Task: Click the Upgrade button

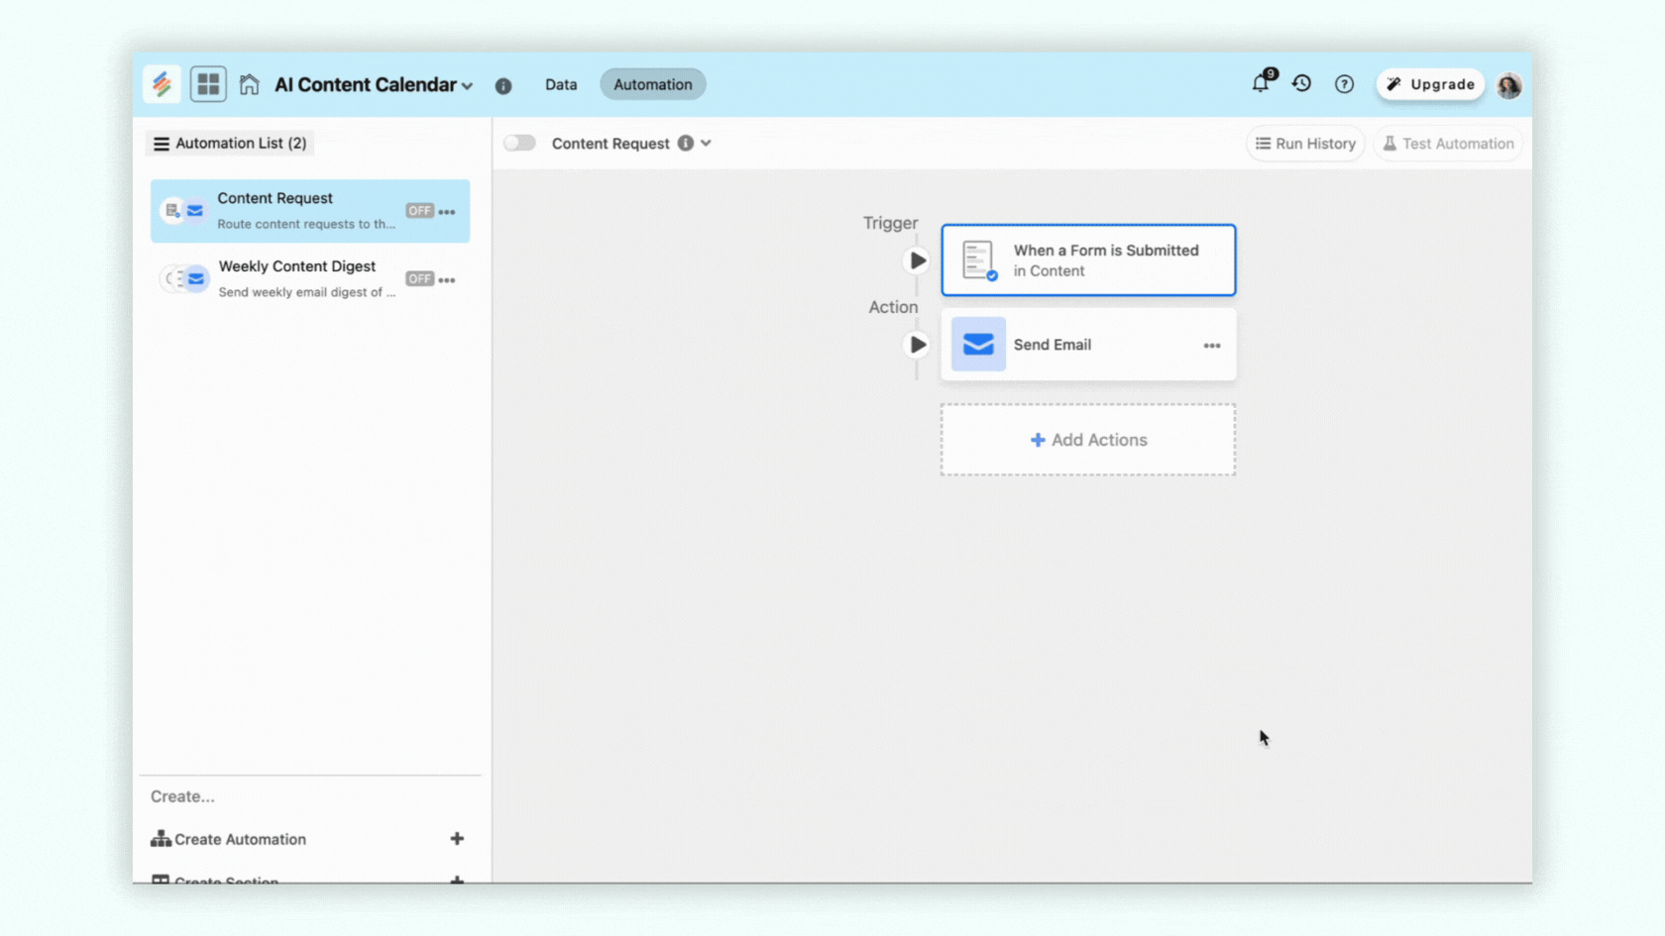Action: tap(1430, 84)
